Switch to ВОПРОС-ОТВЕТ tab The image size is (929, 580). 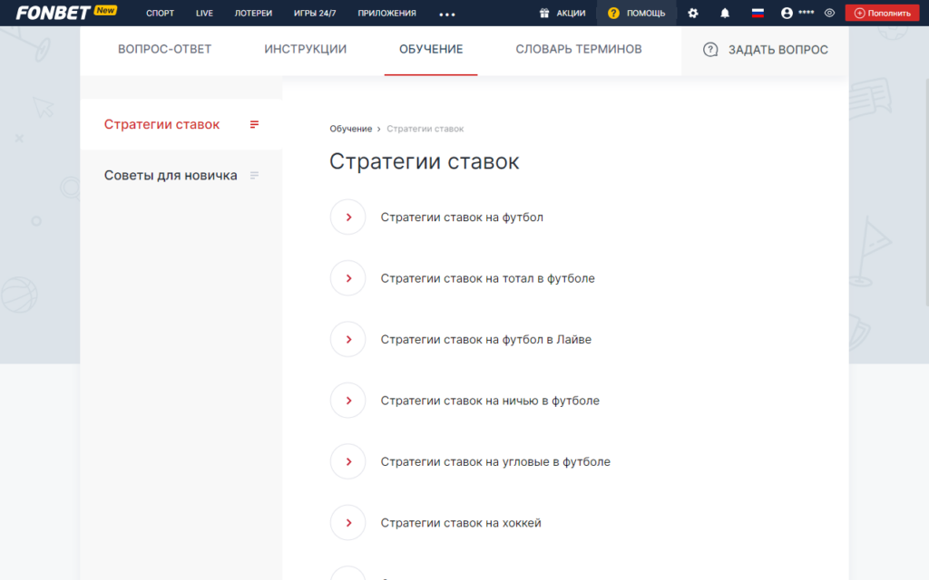pyautogui.click(x=165, y=49)
